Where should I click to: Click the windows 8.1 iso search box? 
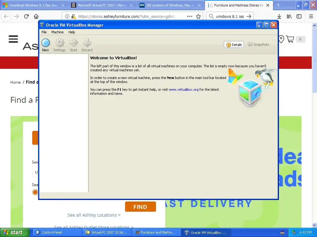pos(230,17)
